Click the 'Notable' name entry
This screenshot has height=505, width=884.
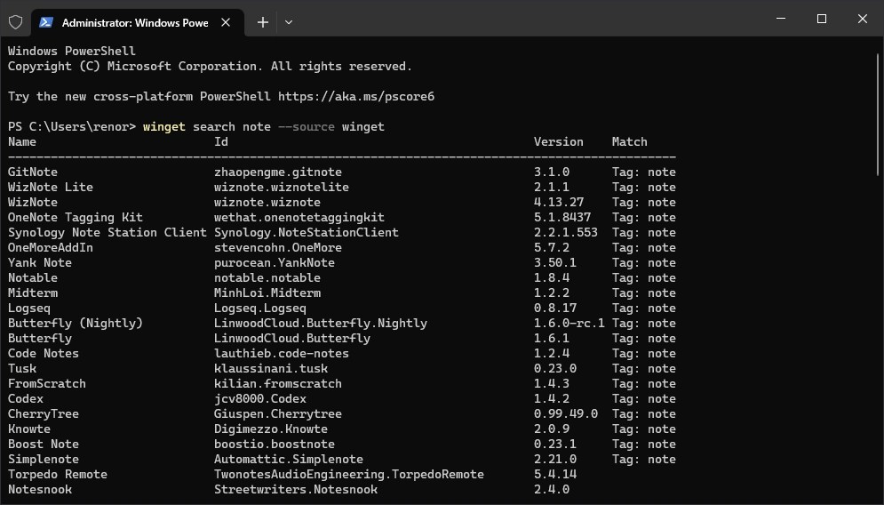(33, 278)
